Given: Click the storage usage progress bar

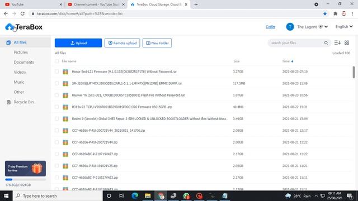Looking at the screenshot, I should tap(25, 180).
